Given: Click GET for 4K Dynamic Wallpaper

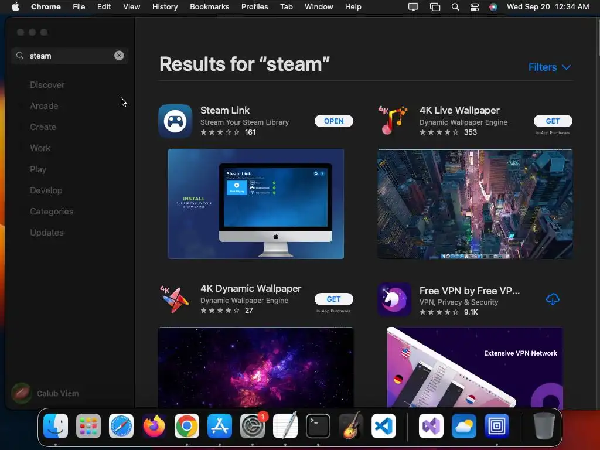Looking at the screenshot, I should (x=333, y=299).
